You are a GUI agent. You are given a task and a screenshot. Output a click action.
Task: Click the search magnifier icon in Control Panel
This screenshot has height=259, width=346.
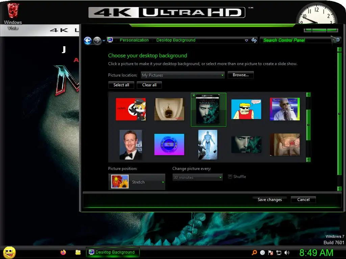point(336,40)
